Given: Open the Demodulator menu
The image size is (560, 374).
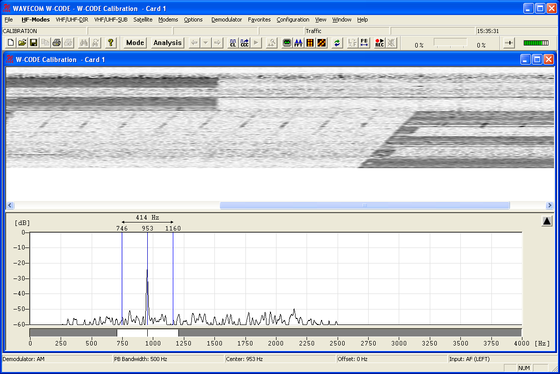Looking at the screenshot, I should pyautogui.click(x=226, y=19).
